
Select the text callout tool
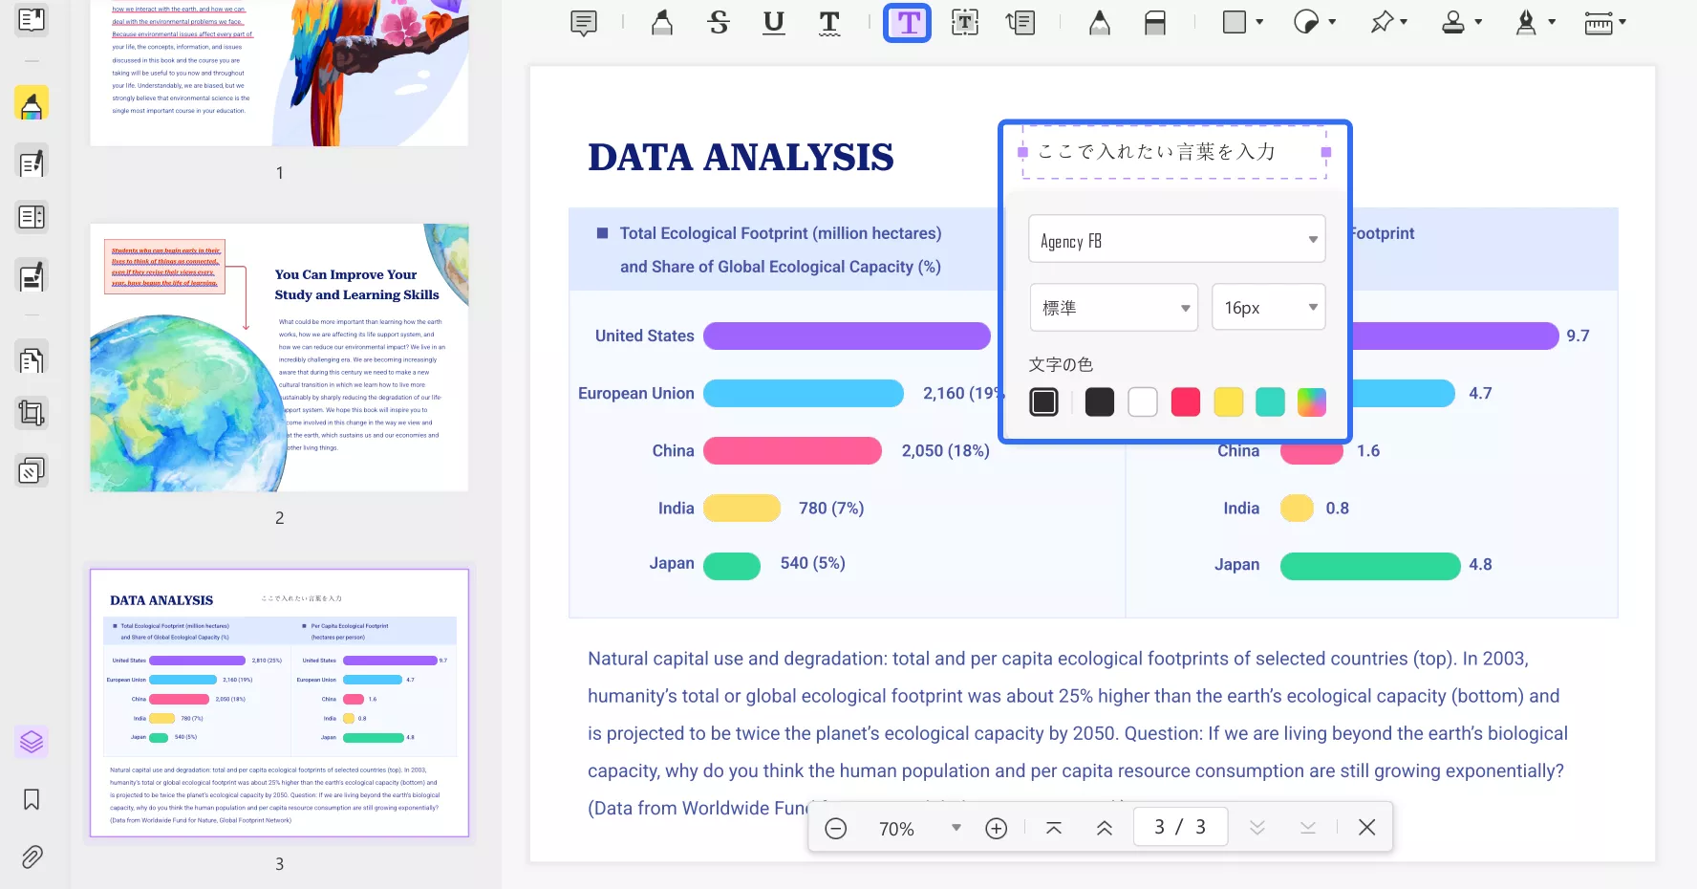(1020, 23)
